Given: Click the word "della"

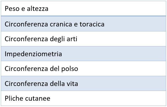Looking at the screenshot, I should click(57, 84).
